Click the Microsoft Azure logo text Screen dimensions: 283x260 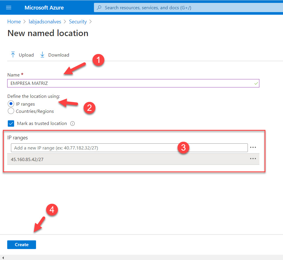(x=44, y=8)
